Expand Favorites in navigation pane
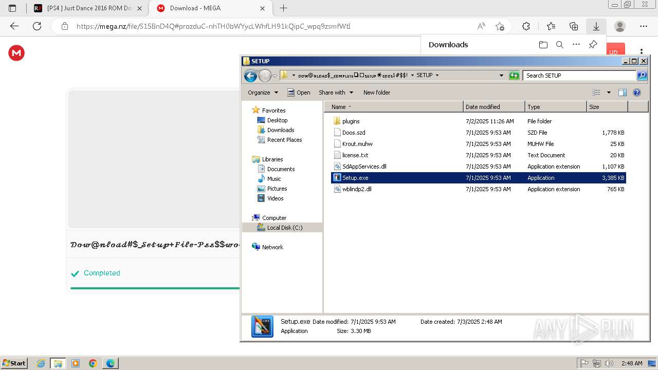The image size is (658, 370). [x=268, y=110]
